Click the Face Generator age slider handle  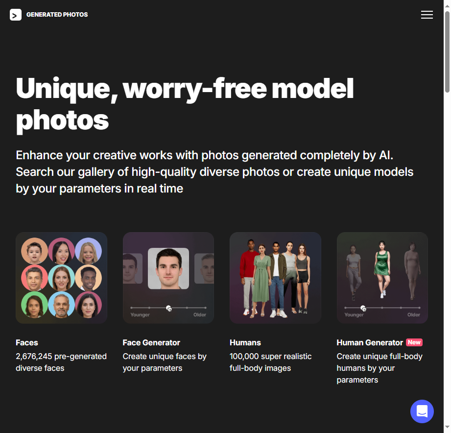tap(168, 308)
